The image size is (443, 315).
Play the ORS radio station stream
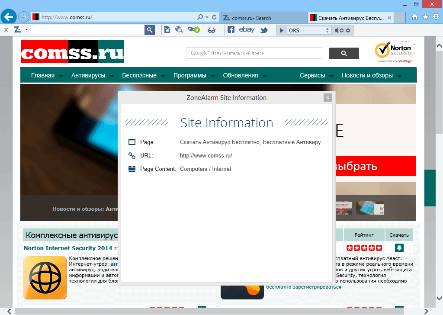point(282,30)
